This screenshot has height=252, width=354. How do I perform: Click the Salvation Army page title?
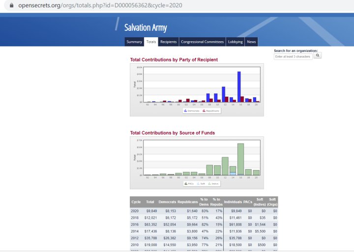pyautogui.click(x=146, y=27)
